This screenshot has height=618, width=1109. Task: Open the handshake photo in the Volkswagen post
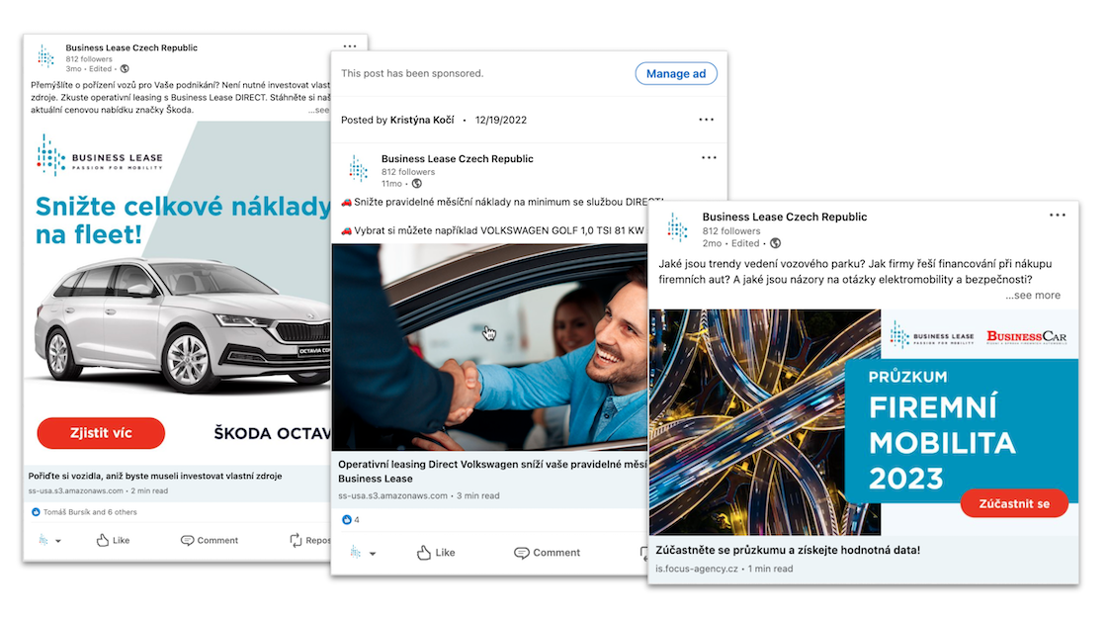pos(489,347)
